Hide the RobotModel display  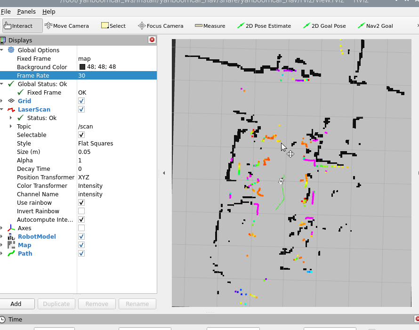point(81,236)
